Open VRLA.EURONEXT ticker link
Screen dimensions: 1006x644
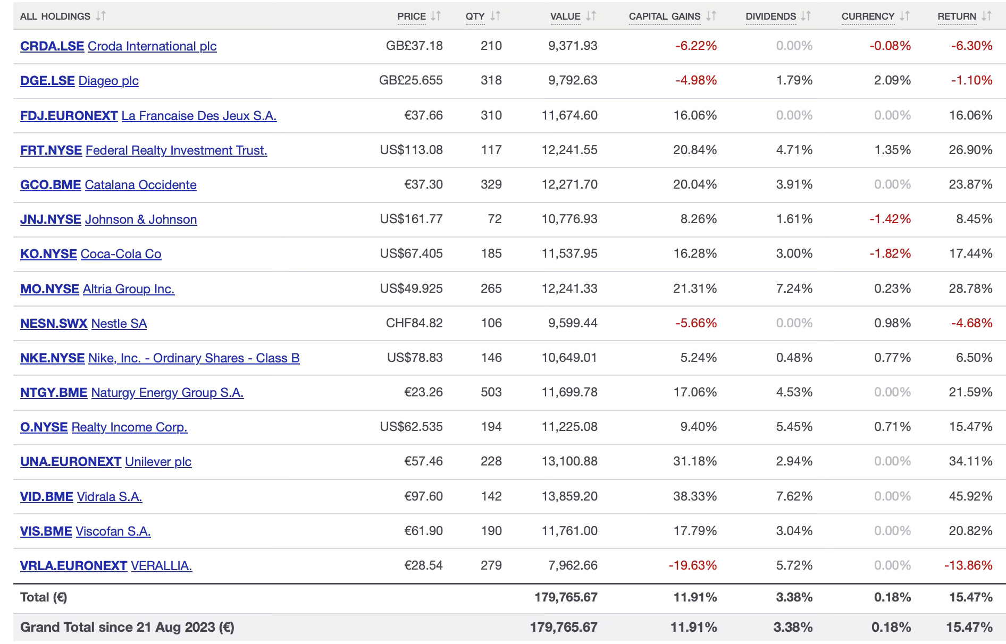[x=73, y=566]
